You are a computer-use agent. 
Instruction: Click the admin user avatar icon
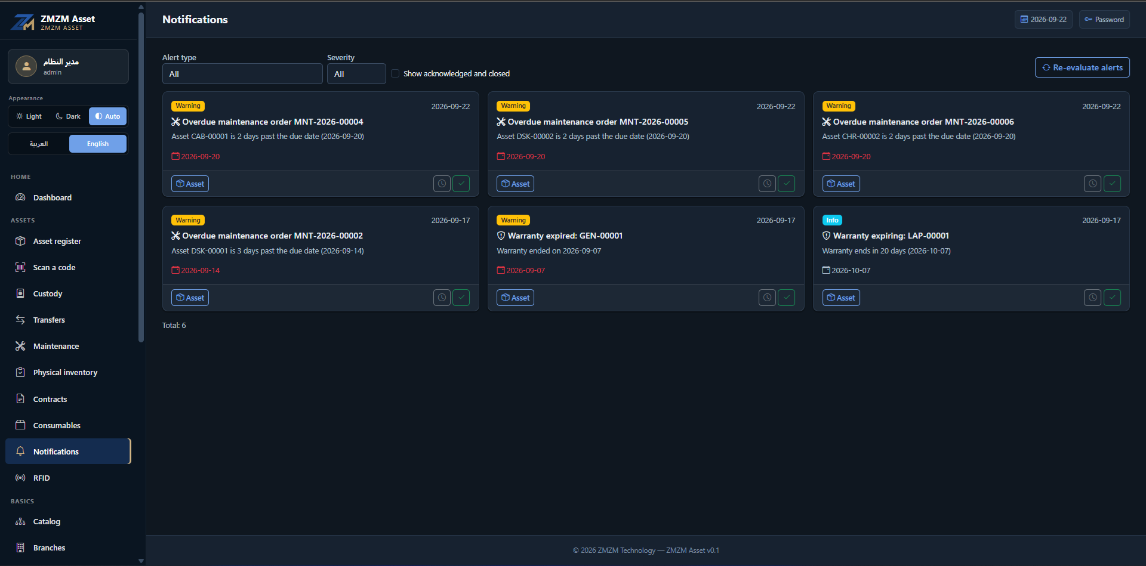point(26,66)
